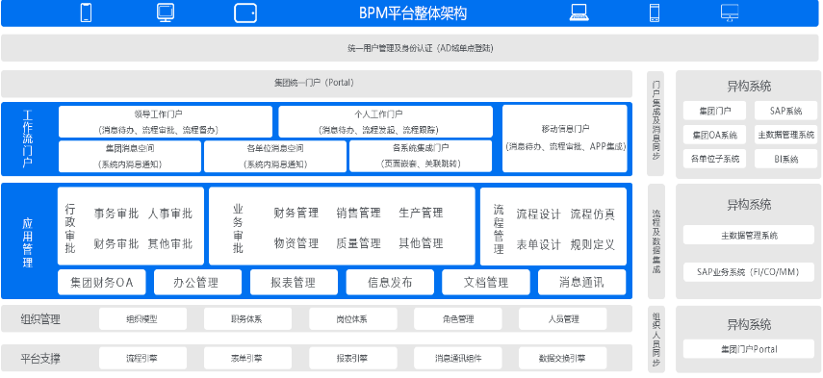Select 其他审批
Screen dimensions: 823x378
[x=170, y=243]
